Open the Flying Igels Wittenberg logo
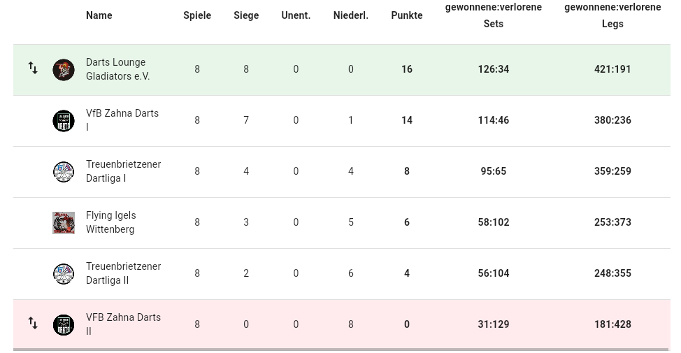This screenshot has height=353, width=681. [x=64, y=223]
